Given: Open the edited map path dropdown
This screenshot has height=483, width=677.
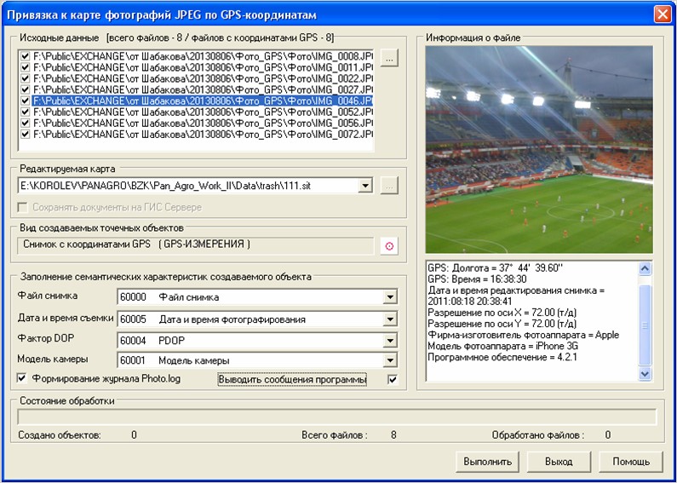Looking at the screenshot, I should (x=365, y=186).
